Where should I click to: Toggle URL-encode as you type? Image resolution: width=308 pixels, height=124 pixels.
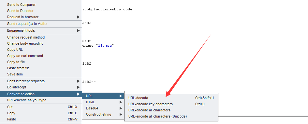(41, 100)
